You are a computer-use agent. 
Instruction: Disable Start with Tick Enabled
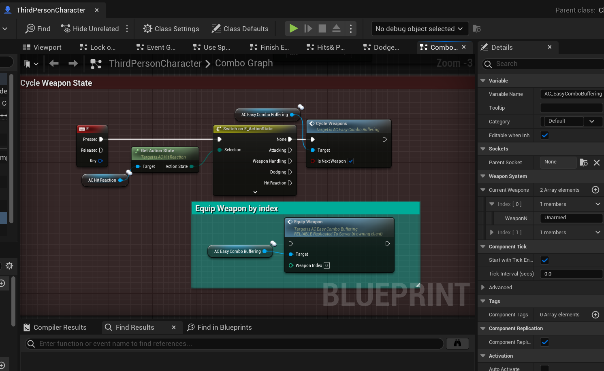click(x=544, y=260)
